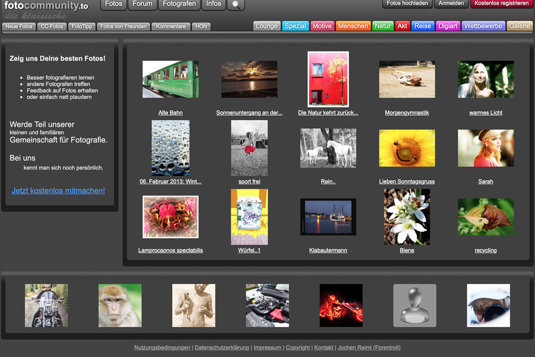This screenshot has height=357, width=535.
Task: Click the Morgengymnastik title link
Action: point(407,113)
